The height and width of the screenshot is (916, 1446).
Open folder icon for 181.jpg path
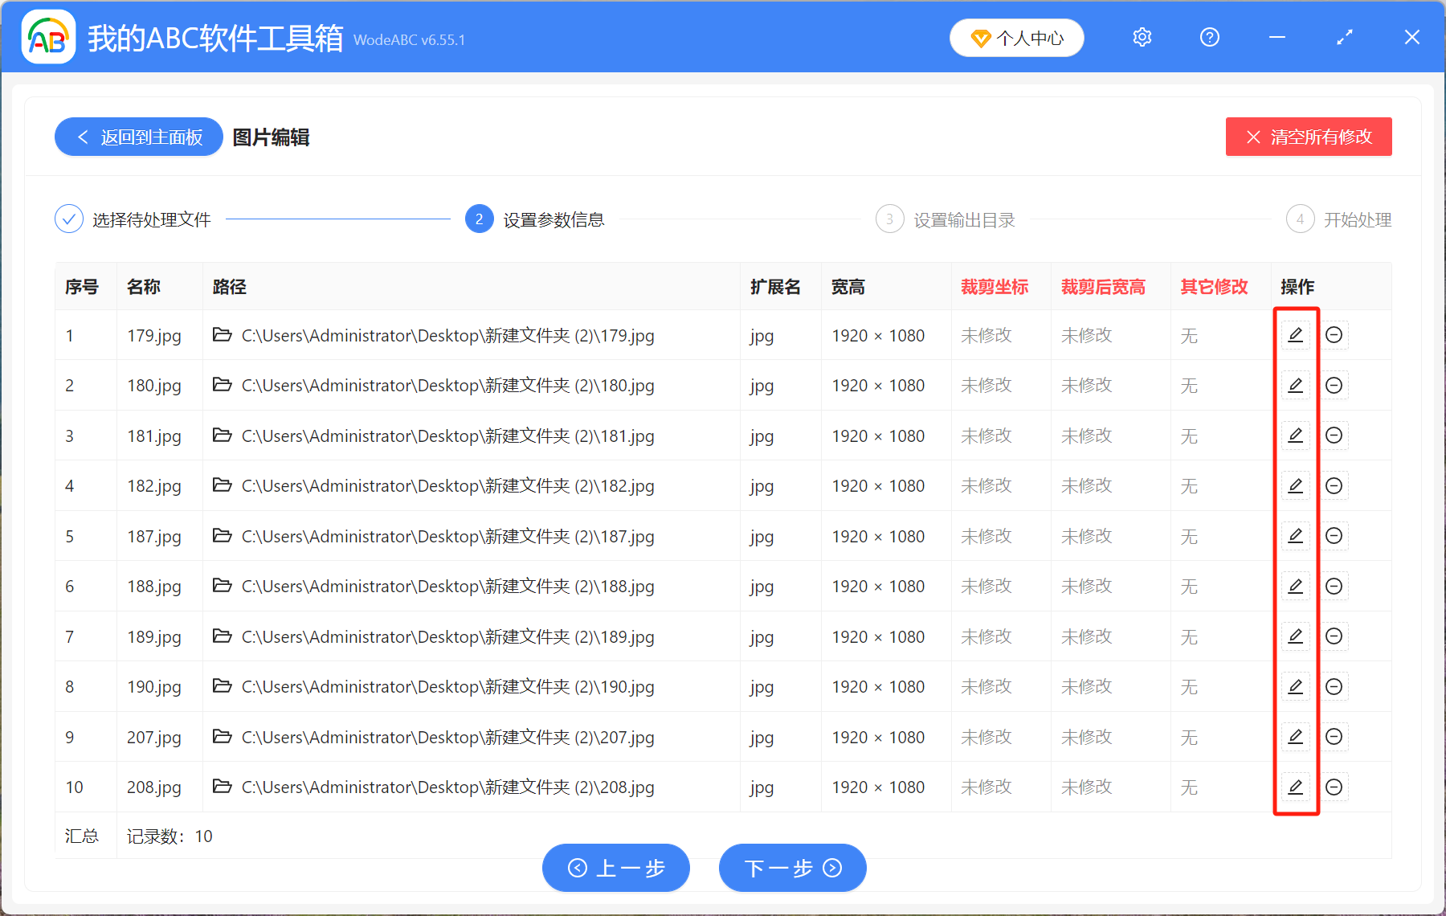[223, 436]
